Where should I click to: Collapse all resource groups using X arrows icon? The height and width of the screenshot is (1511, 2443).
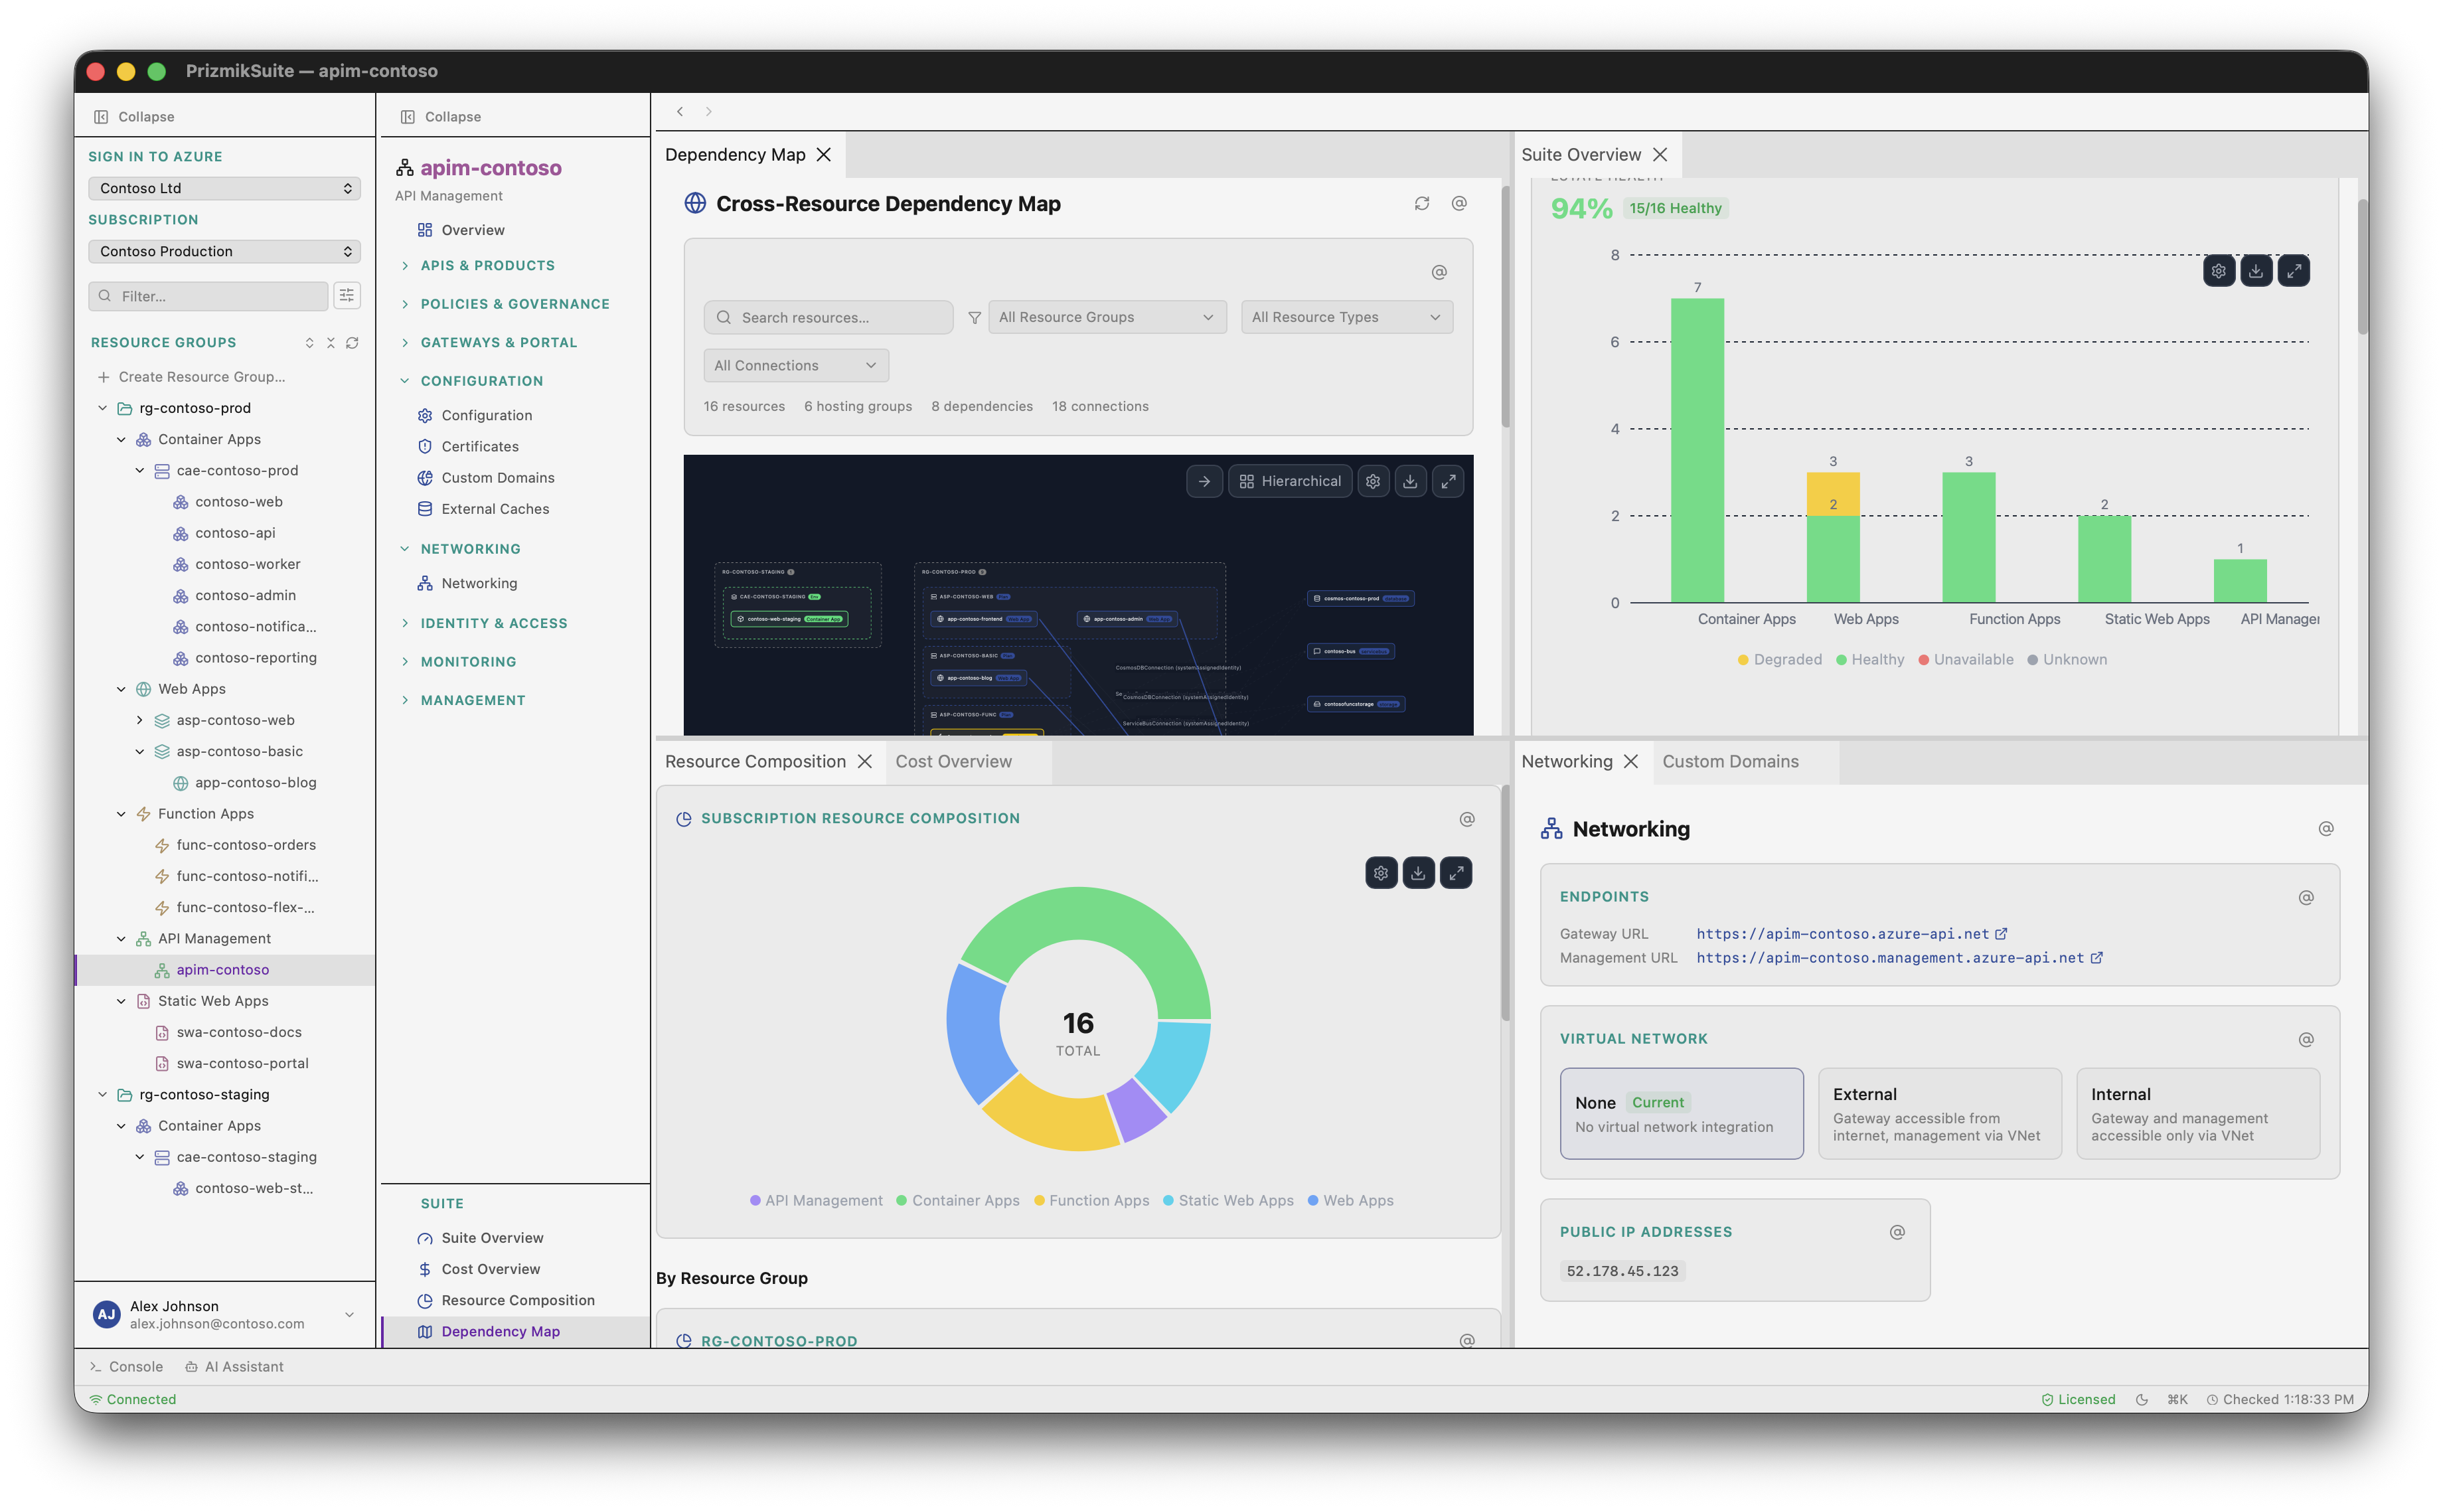pos(331,343)
